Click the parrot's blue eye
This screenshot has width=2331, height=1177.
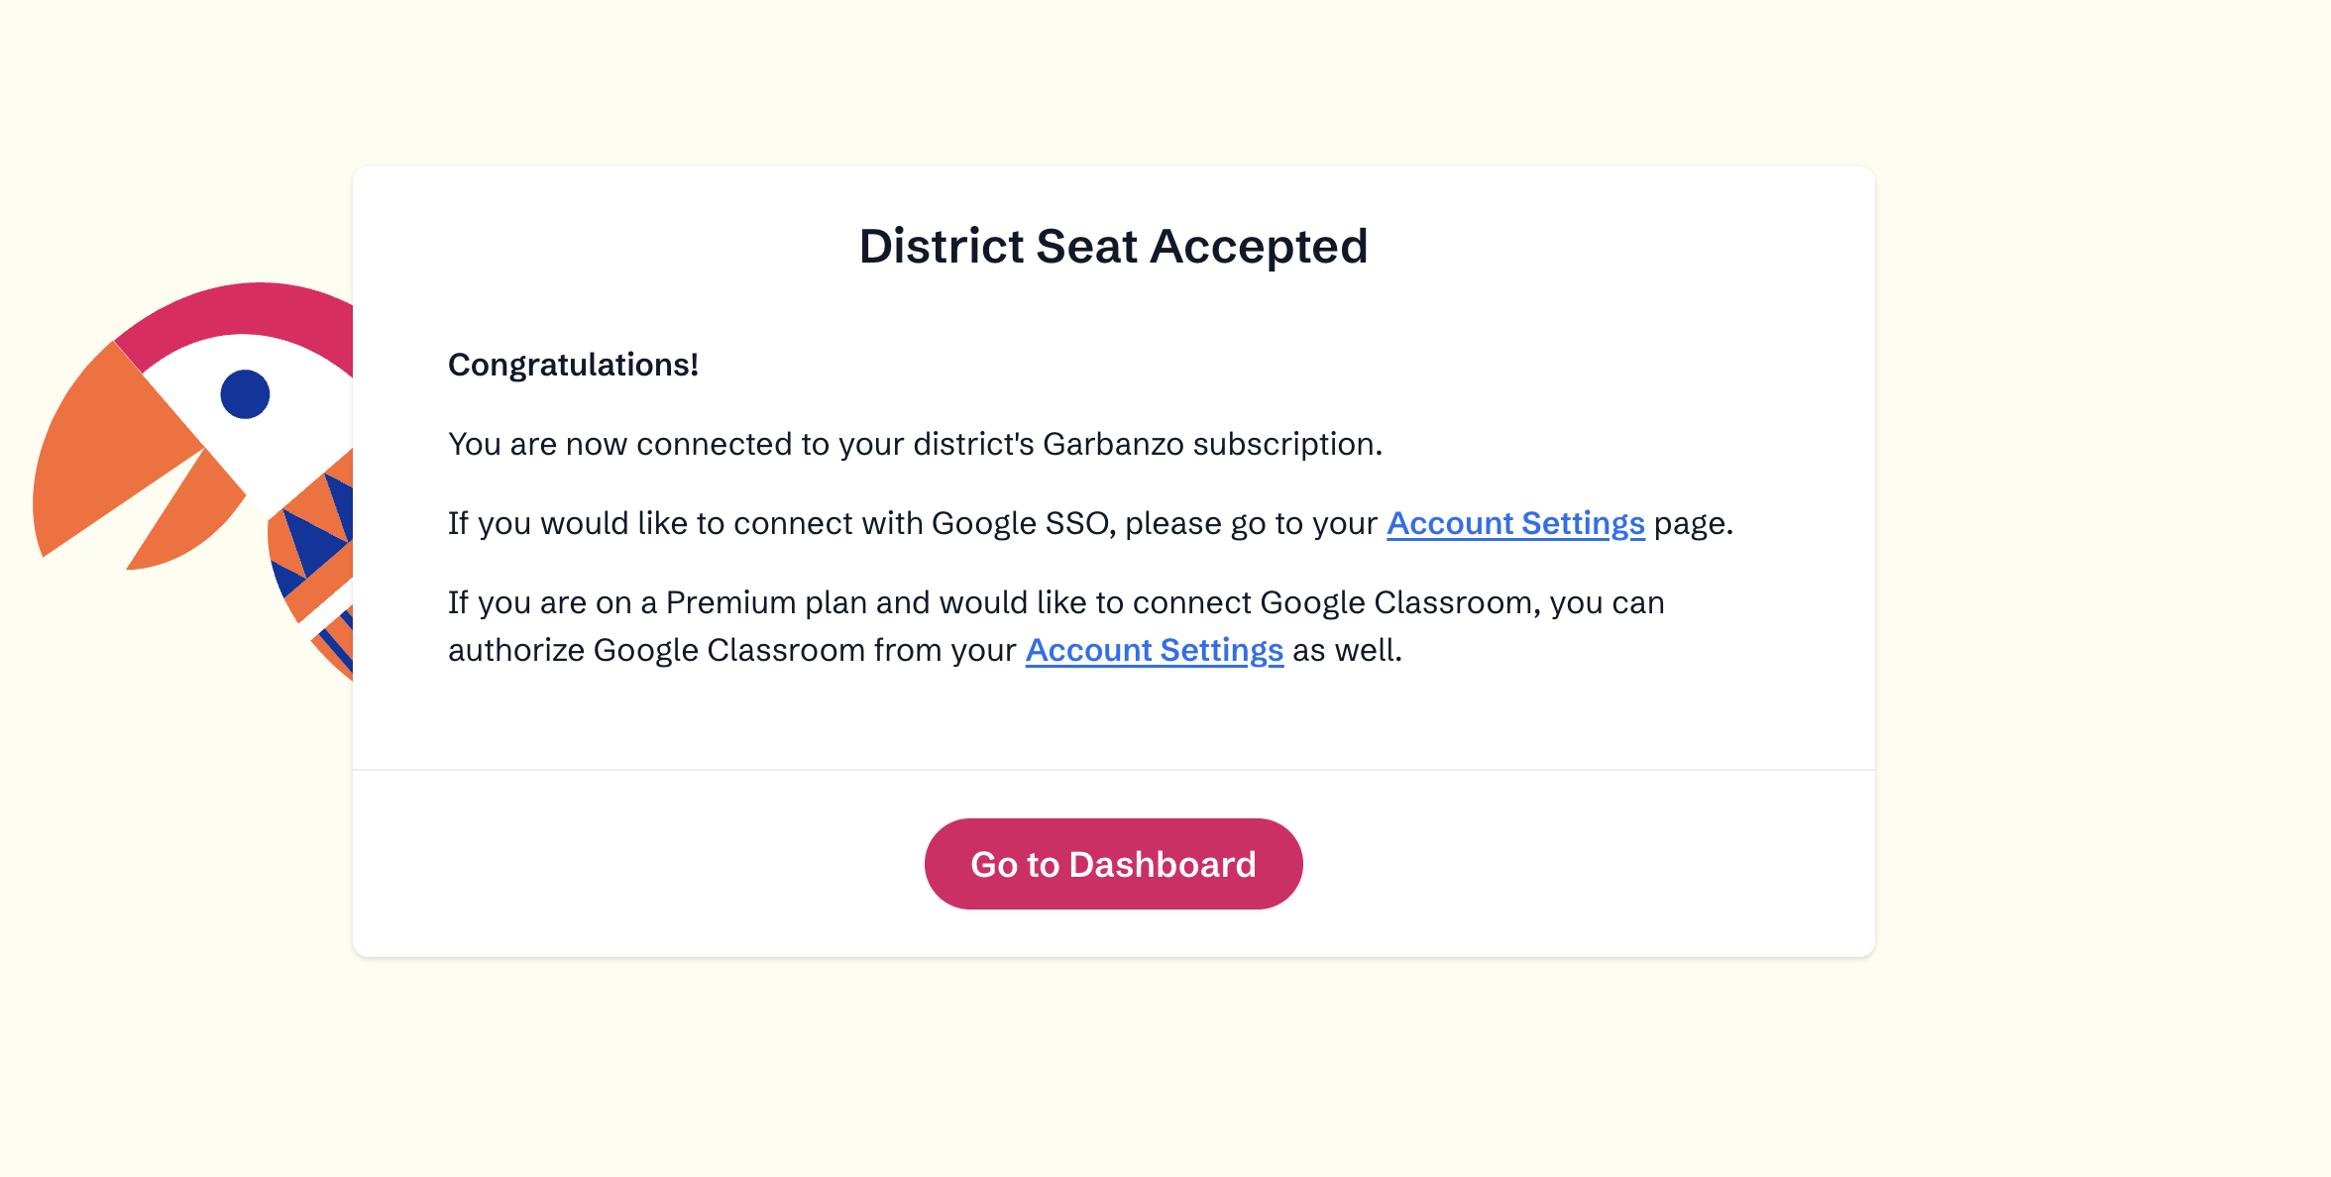pyautogui.click(x=245, y=394)
